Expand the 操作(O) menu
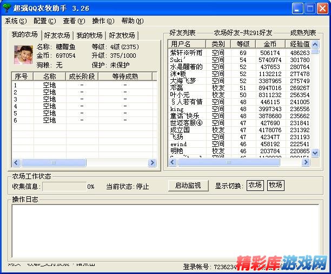The image size is (331, 274). 103,21
